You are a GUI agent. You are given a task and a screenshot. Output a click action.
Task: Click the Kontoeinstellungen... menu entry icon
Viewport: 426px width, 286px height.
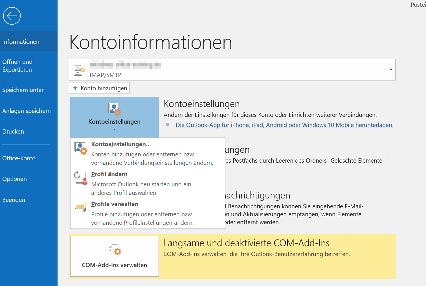point(81,148)
